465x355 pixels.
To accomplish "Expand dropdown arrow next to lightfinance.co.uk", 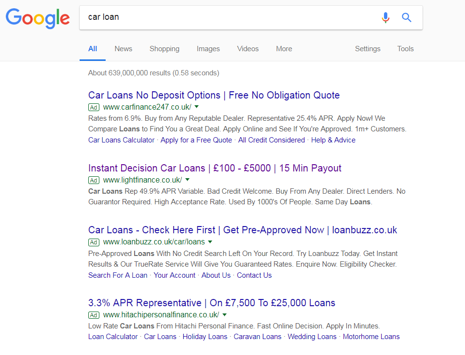I will tap(188, 180).
